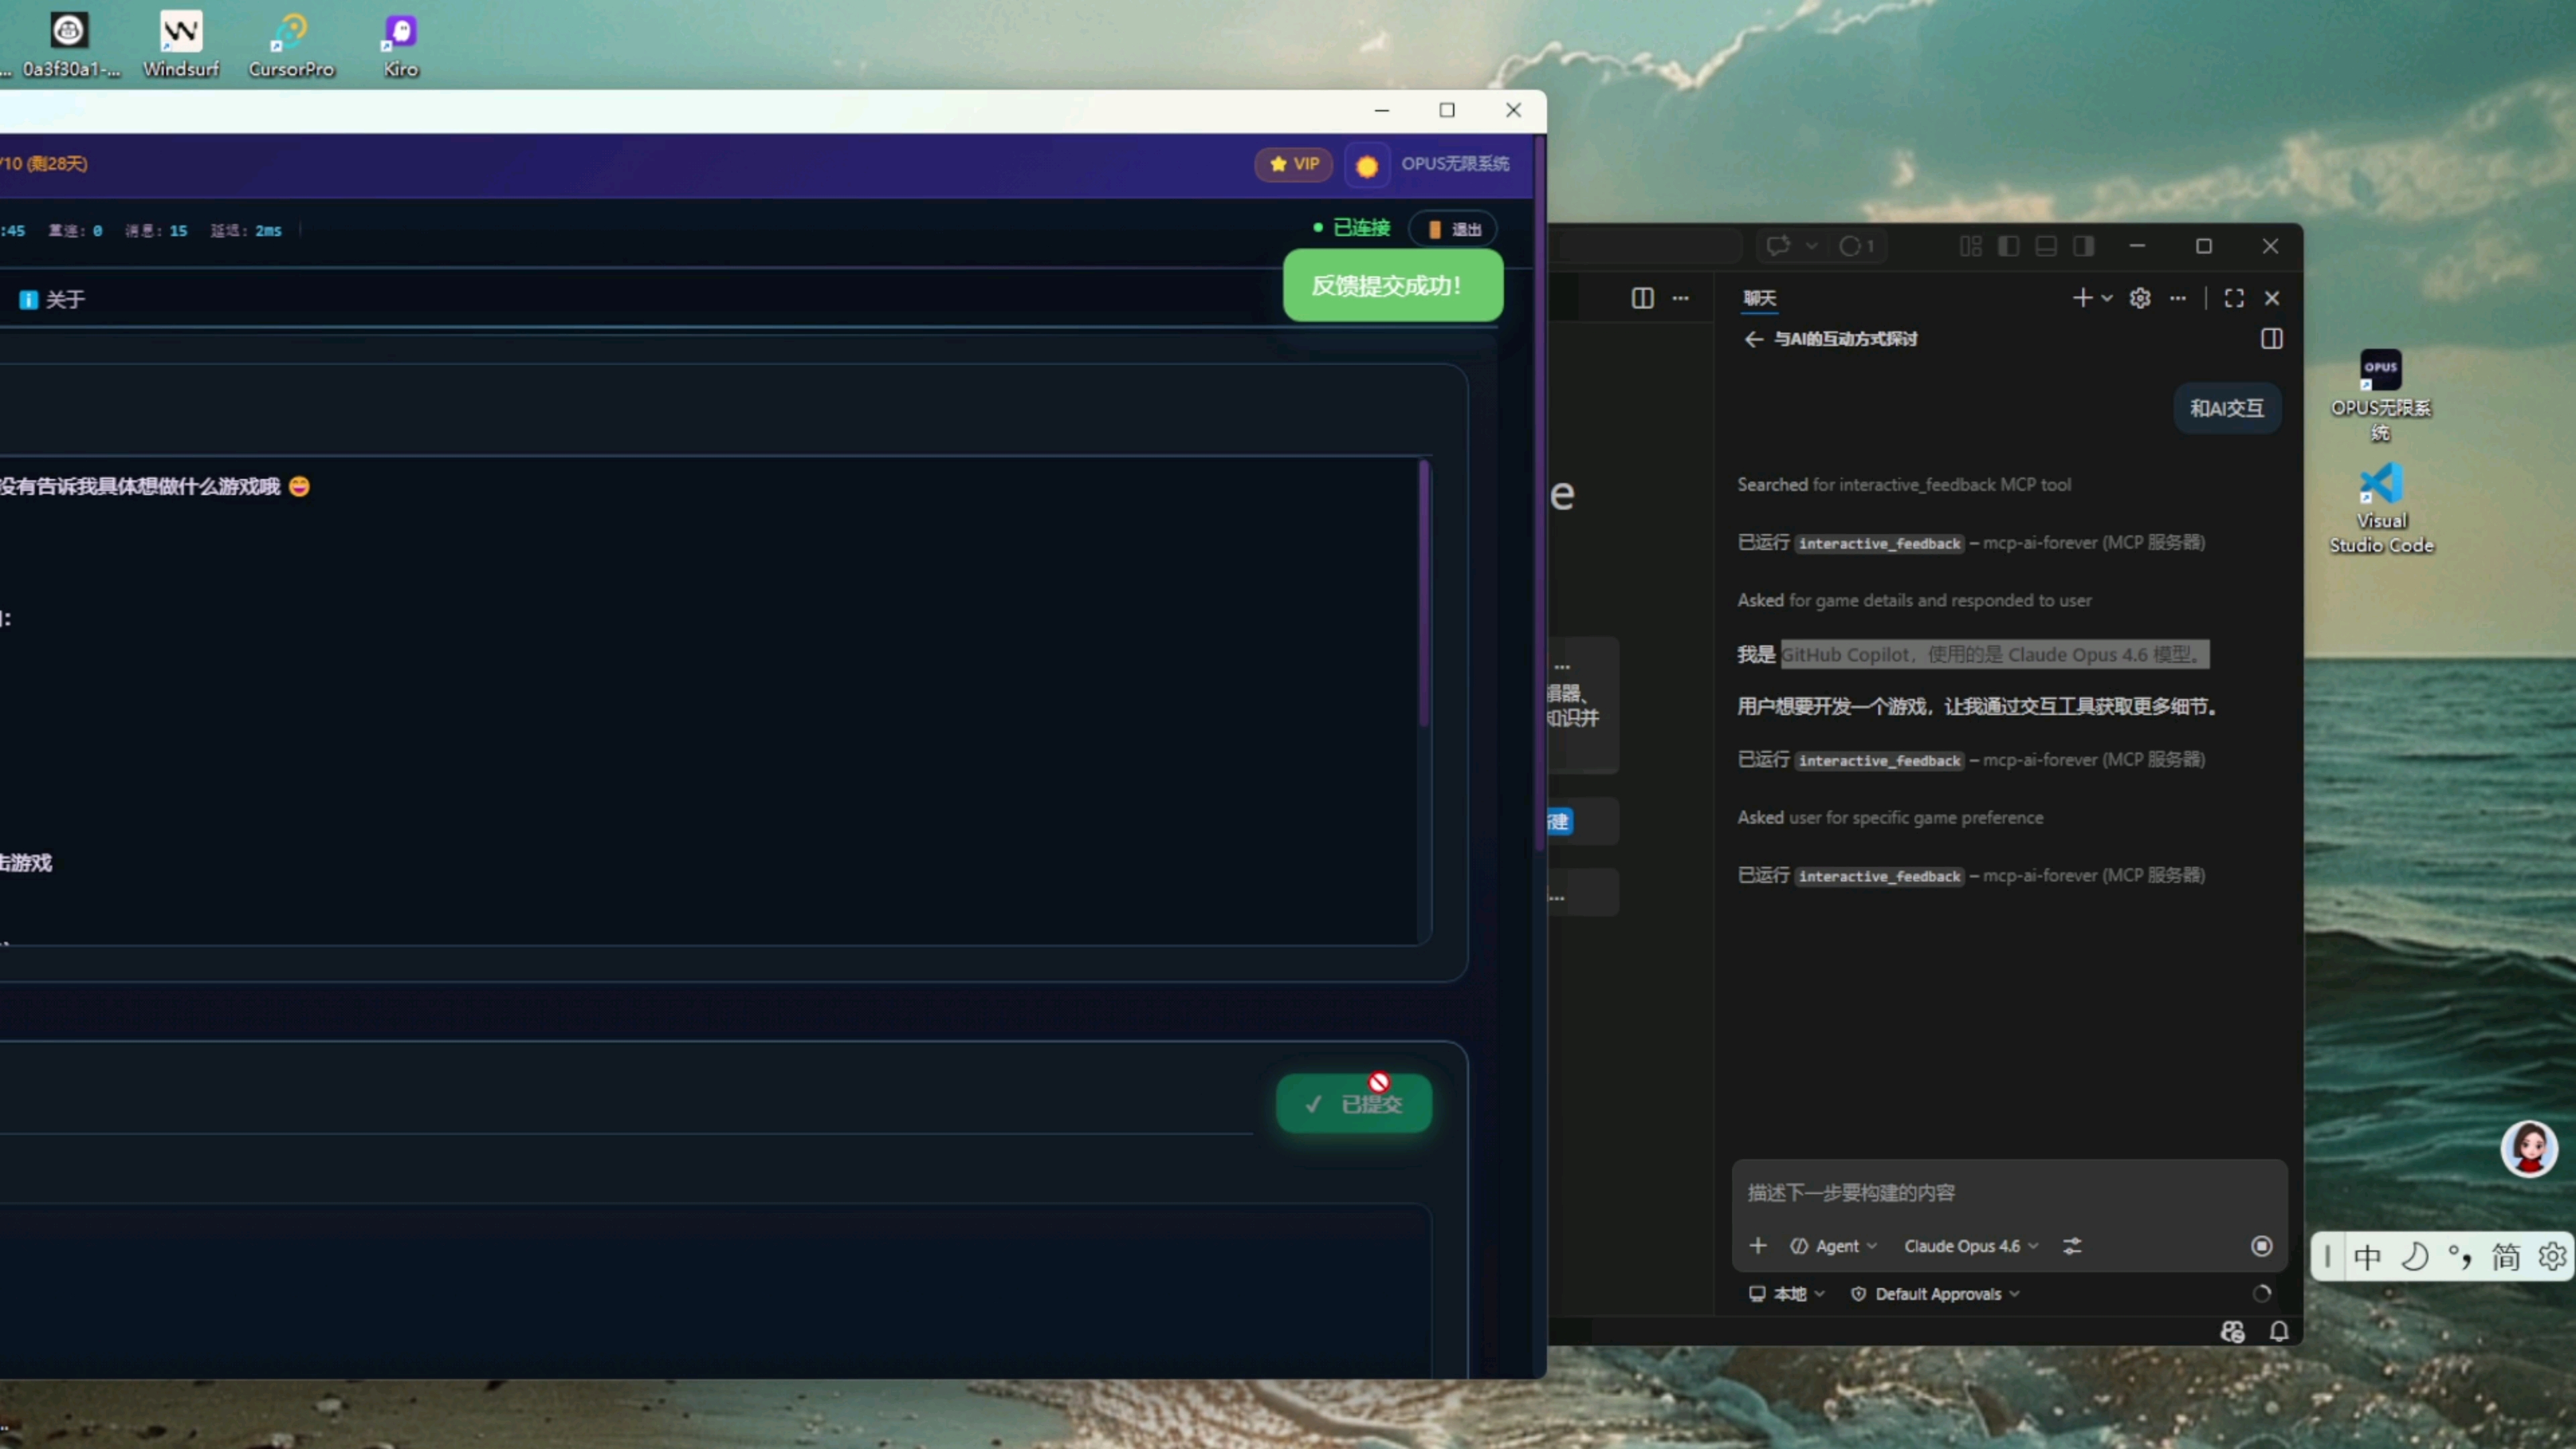Image resolution: width=2576 pixels, height=1449 pixels.
Task: Toggle the bottom panel layout
Action: click(2046, 246)
